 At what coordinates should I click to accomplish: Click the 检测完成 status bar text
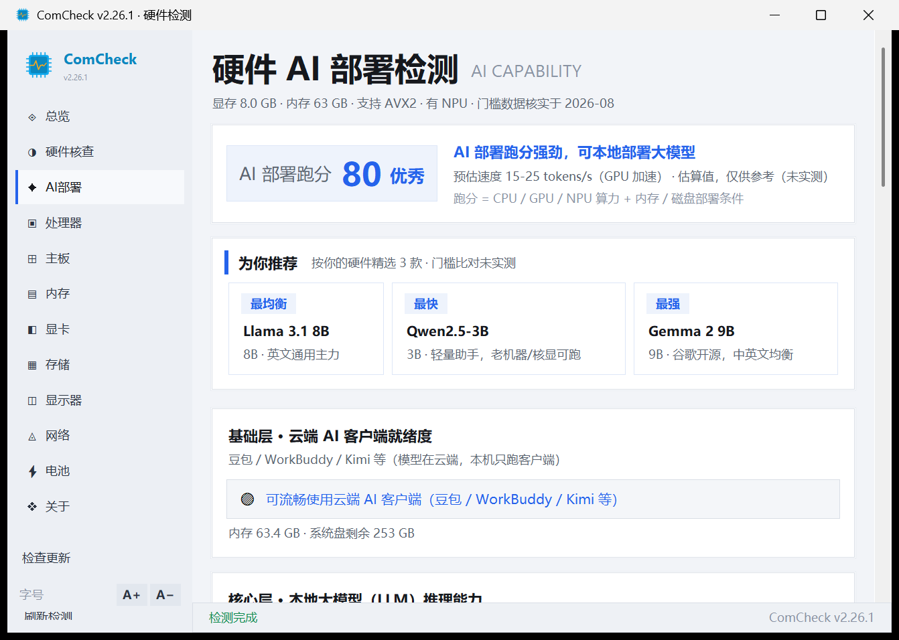233,618
